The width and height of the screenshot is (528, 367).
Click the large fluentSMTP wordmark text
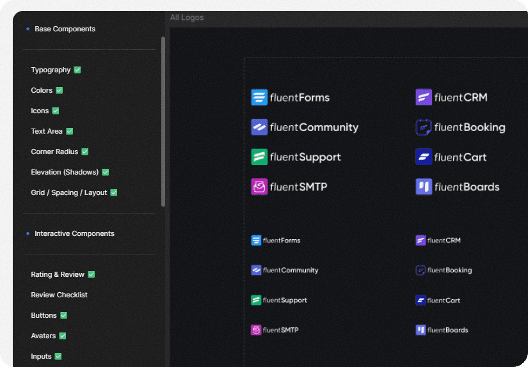coord(299,187)
